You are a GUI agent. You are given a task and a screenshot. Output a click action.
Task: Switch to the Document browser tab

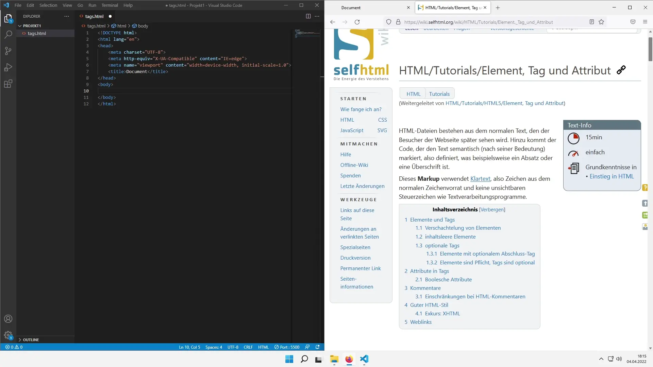tap(367, 7)
